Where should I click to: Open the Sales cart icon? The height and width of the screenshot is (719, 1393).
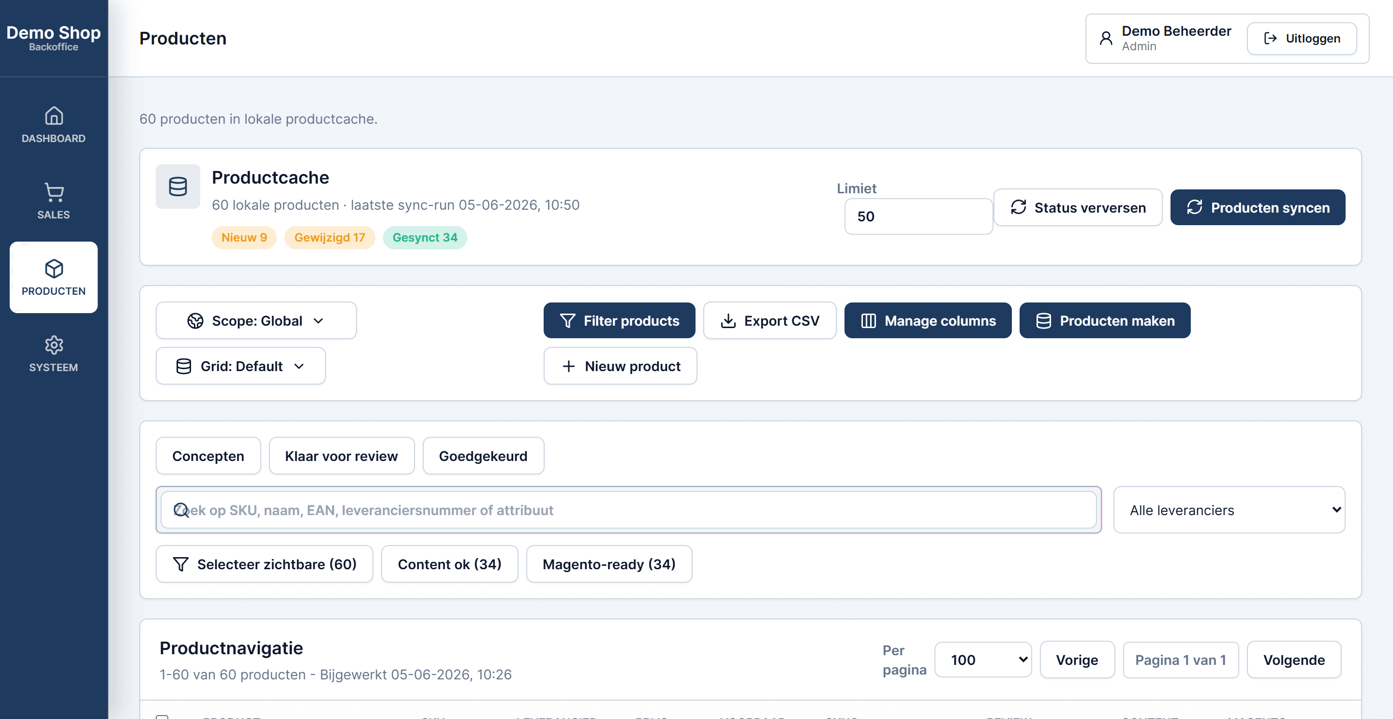pyautogui.click(x=54, y=192)
